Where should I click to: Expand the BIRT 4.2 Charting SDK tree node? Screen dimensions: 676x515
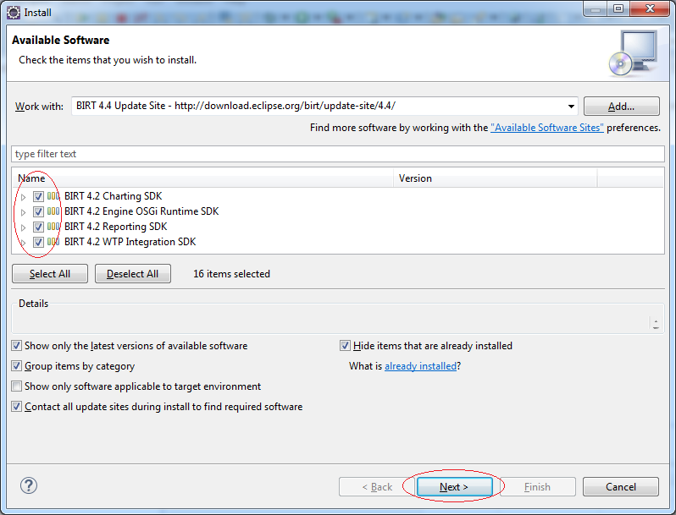click(23, 197)
